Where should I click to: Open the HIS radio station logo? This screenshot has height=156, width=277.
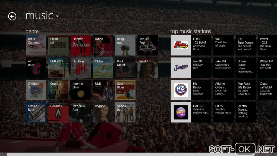click(181, 90)
